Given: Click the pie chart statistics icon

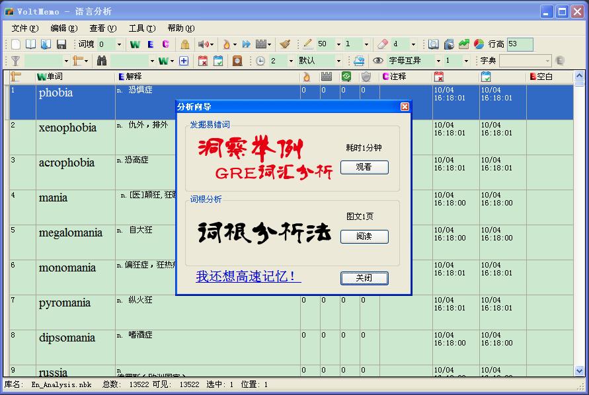Looking at the screenshot, I should [479, 44].
